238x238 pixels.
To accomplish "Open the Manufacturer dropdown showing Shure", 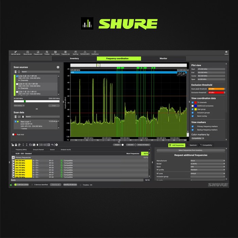I will 208,160.
